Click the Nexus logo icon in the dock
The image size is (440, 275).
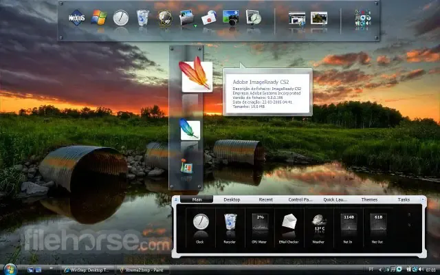point(76,17)
